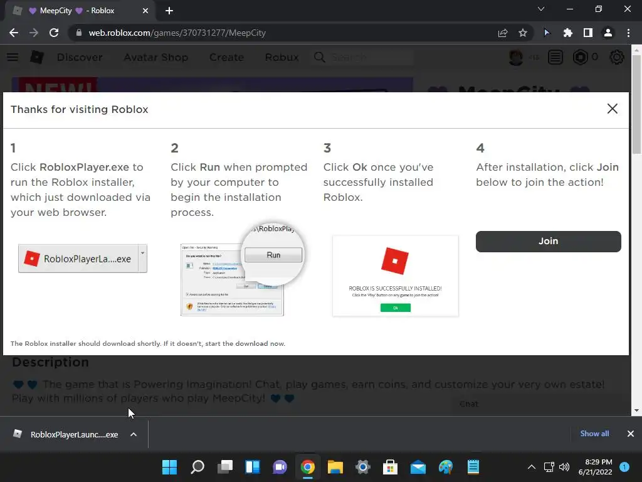Screen dimensions: 642x482
Task: Open the downloaded RobloxPlayerLaunc....exe file
Action: coord(66,434)
